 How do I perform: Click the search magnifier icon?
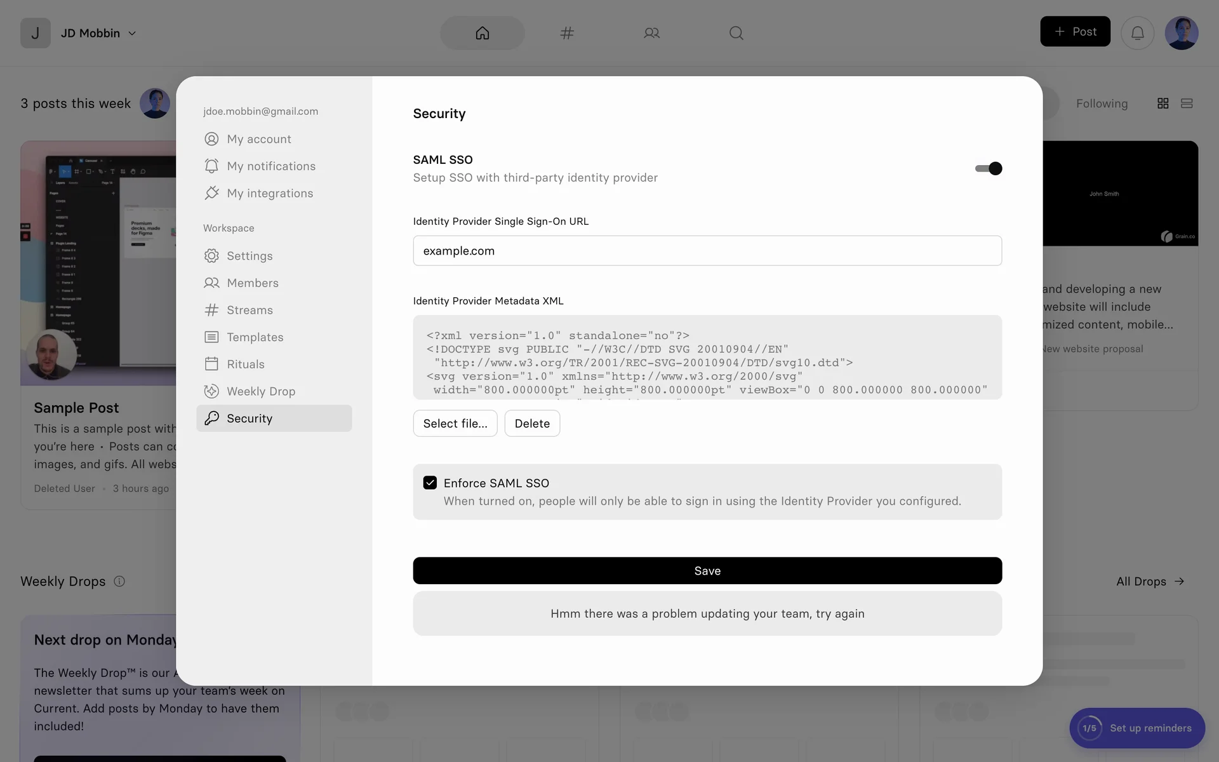pyautogui.click(x=736, y=33)
